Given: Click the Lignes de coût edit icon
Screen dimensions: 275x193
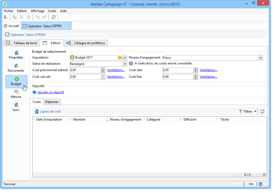Looking at the screenshot, I should 37,111.
